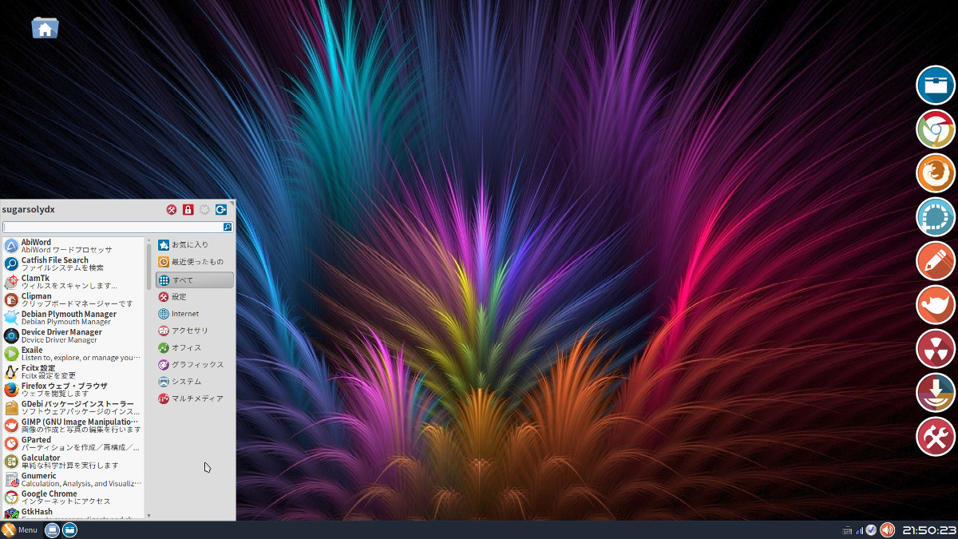Select 設定 settings category
This screenshot has width=958, height=539.
pos(195,297)
